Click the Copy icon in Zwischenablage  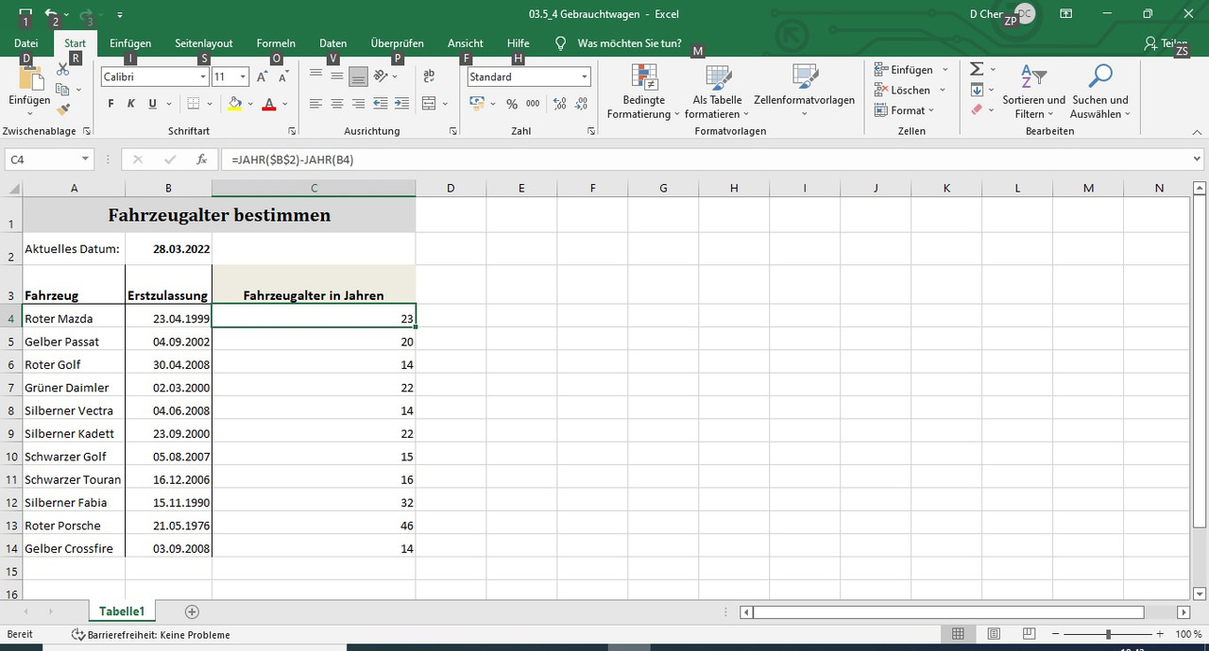[63, 90]
